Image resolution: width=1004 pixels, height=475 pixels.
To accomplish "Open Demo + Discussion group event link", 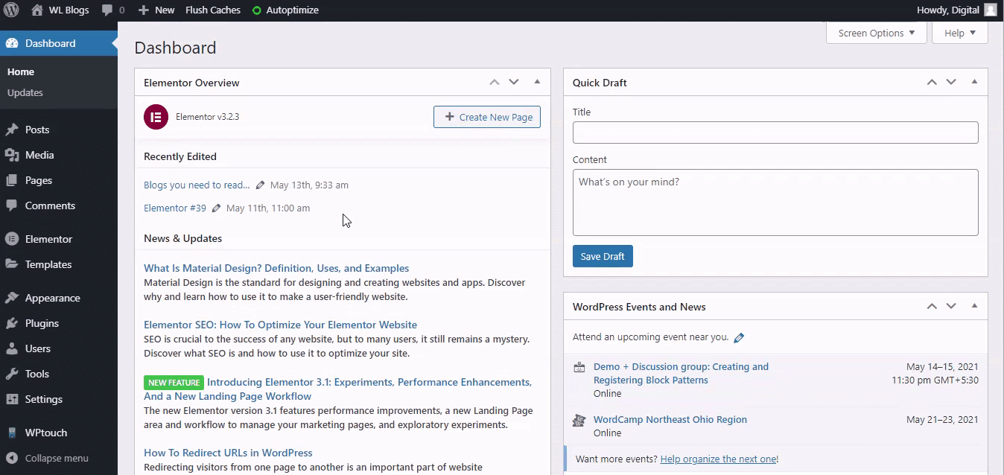I will click(681, 373).
